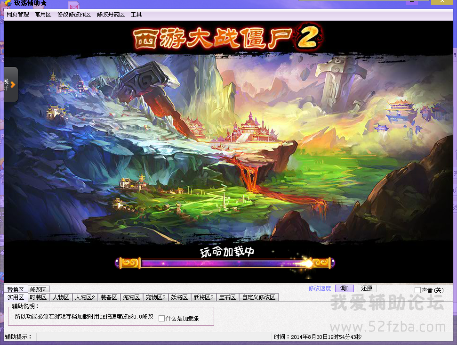Switch to the 修改区 tab
This screenshot has height=345, width=457.
click(39, 289)
